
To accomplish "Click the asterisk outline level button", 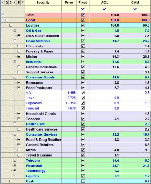I will (x=23, y=3).
